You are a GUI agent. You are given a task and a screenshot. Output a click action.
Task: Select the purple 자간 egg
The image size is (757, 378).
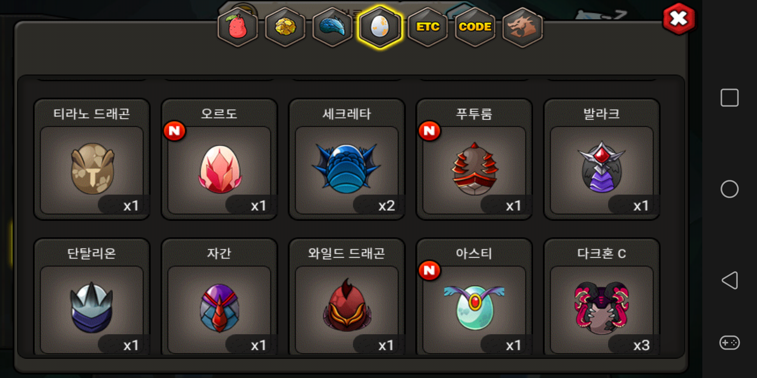219,297
